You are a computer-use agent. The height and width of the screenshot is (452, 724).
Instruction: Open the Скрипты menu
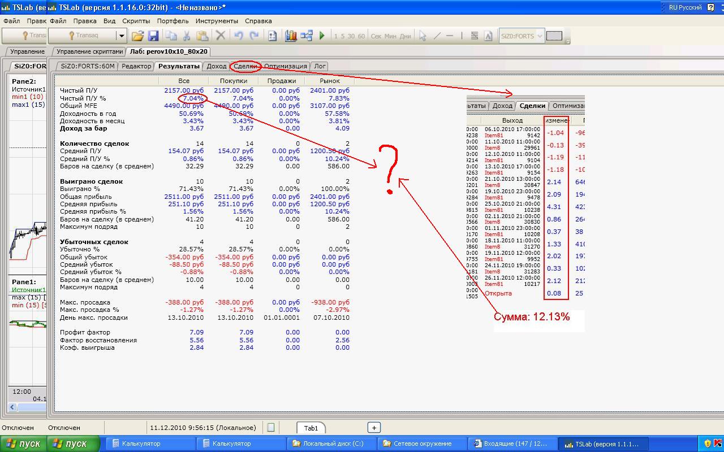click(136, 21)
